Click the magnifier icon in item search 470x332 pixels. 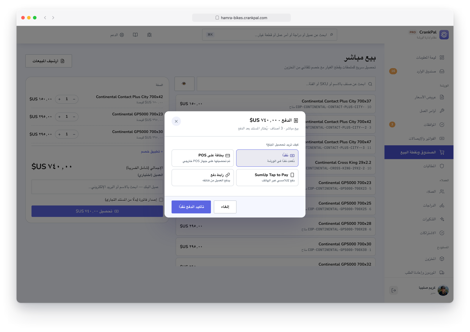click(x=370, y=84)
